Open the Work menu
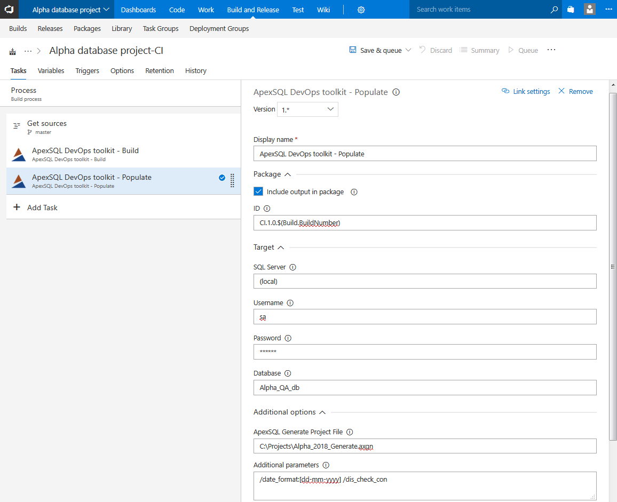Viewport: 617px width, 502px height. (206, 10)
